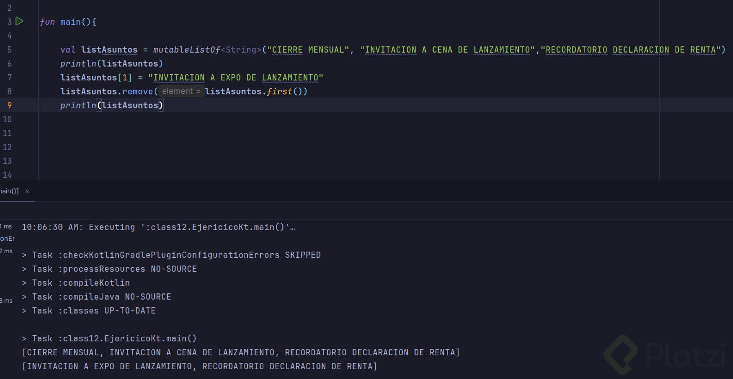This screenshot has height=379, width=733.
Task: Click the '10:06:30 AM: Executing' console line
Action: [x=158, y=227]
